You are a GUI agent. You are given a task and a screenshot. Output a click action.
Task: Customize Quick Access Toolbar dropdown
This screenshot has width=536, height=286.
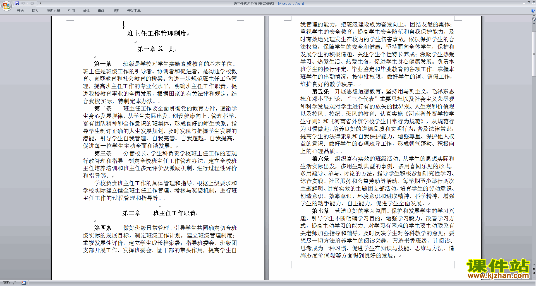point(40,3)
